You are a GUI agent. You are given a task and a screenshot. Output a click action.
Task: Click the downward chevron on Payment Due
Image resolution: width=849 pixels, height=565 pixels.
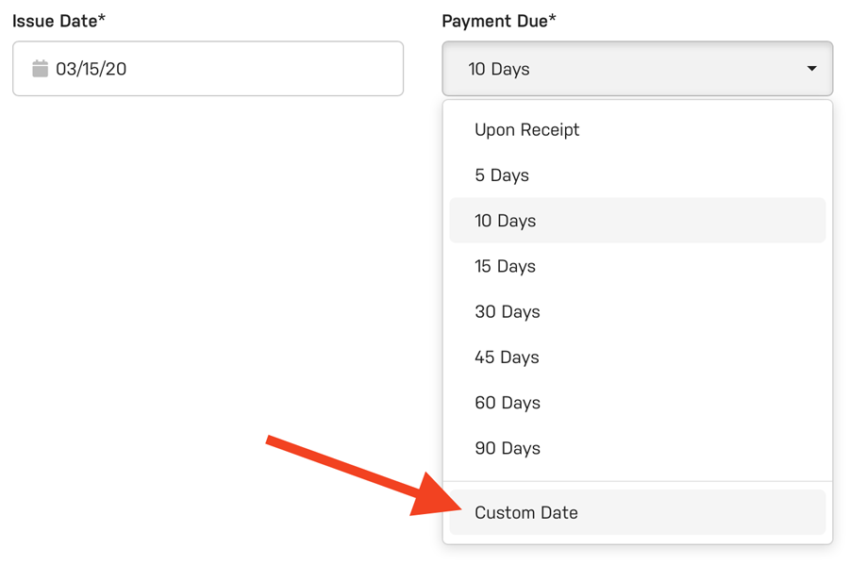811,68
